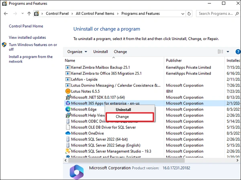Sort by Name column header
The height and width of the screenshot is (180, 241).
pyautogui.click(x=70, y=61)
